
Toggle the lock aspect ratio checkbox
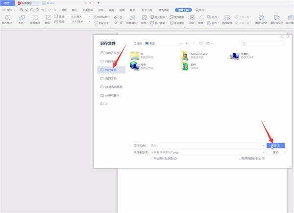click(95, 17)
